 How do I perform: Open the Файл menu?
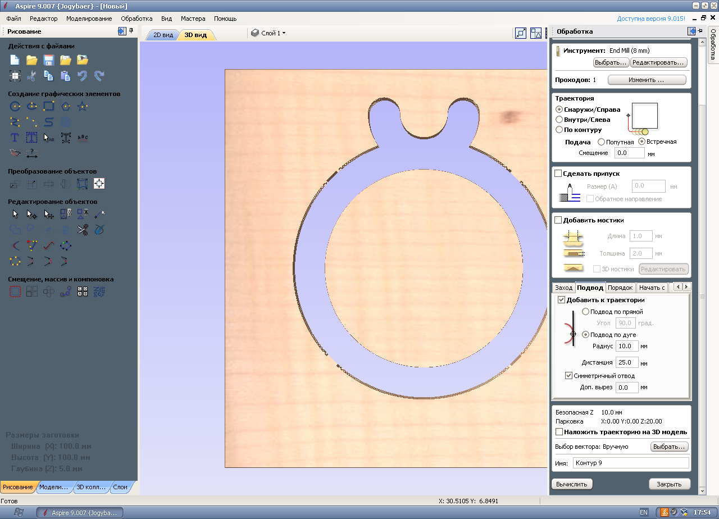click(14, 19)
